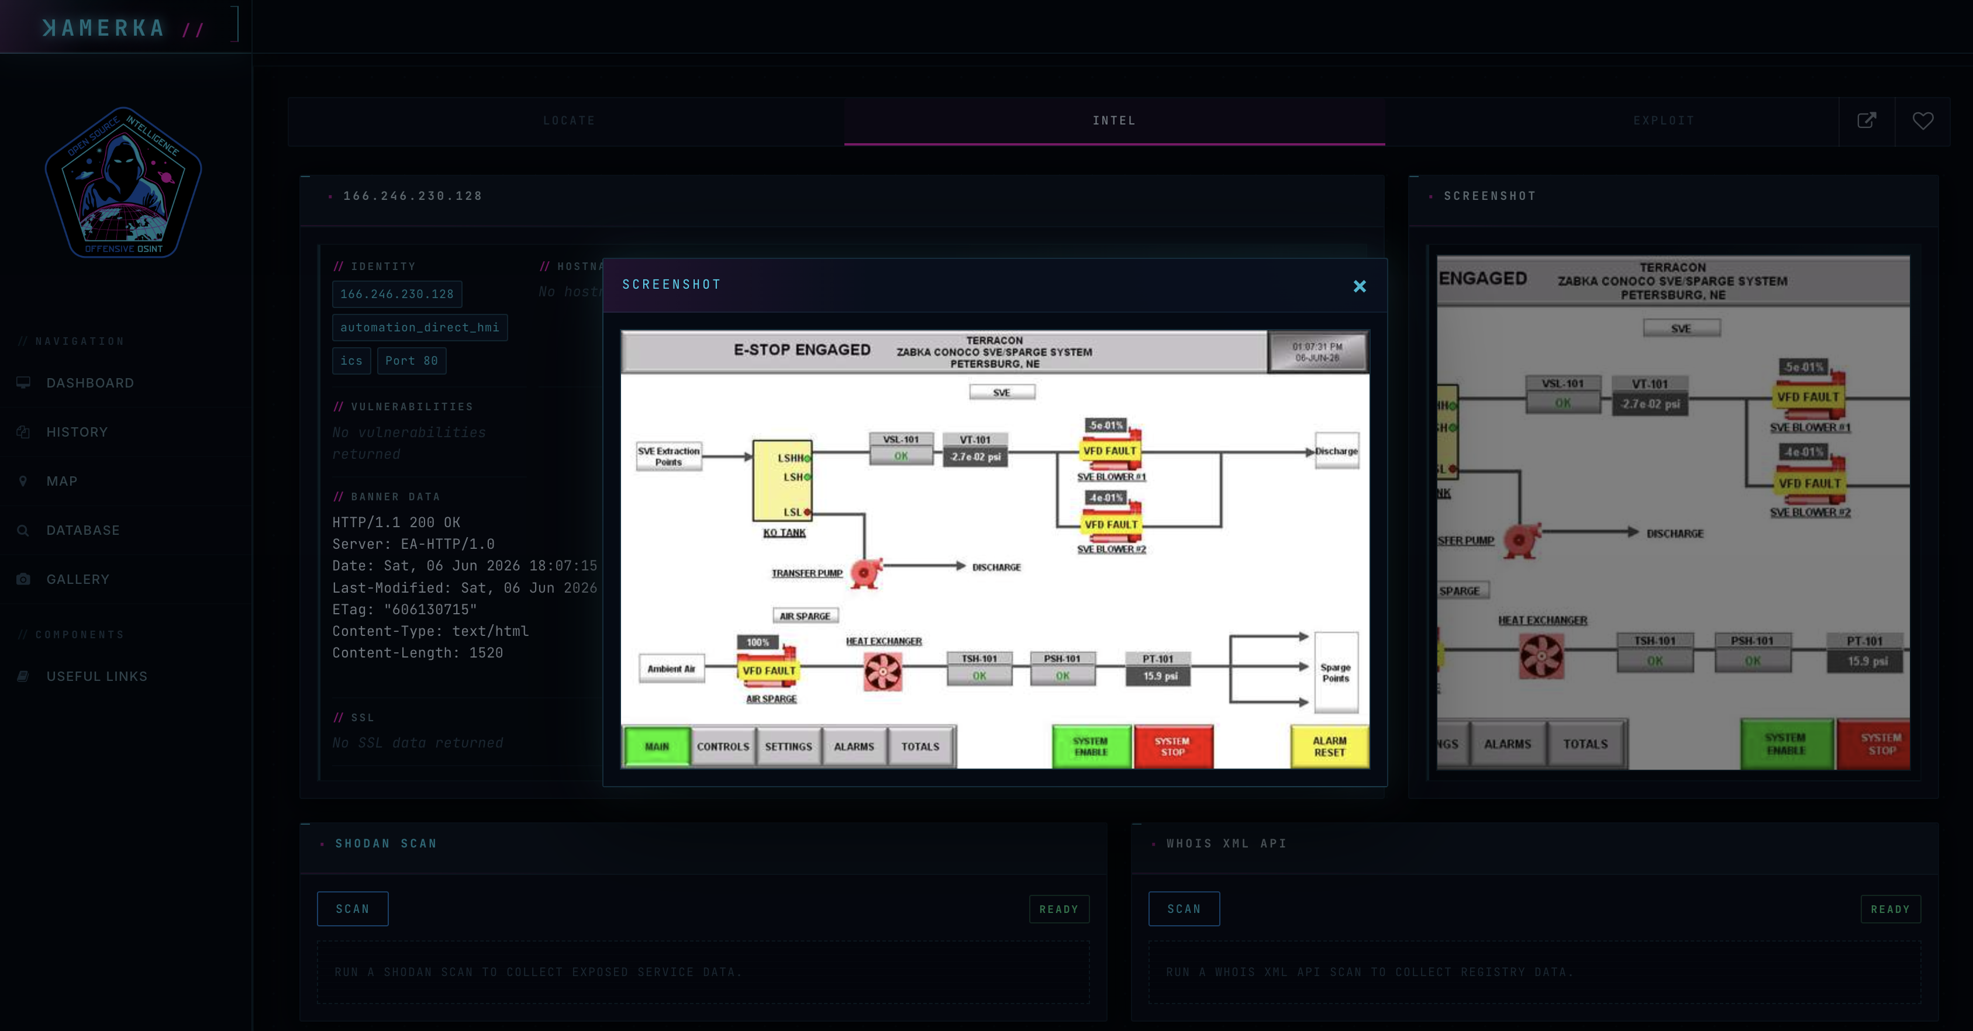Click the Map pin icon

(x=24, y=480)
